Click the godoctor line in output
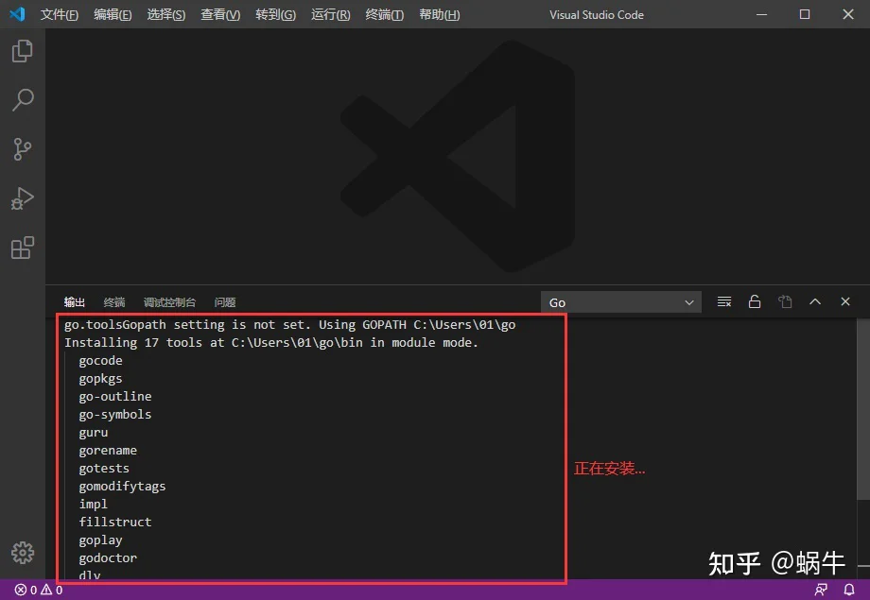Viewport: 870px width, 600px height. 108,557
